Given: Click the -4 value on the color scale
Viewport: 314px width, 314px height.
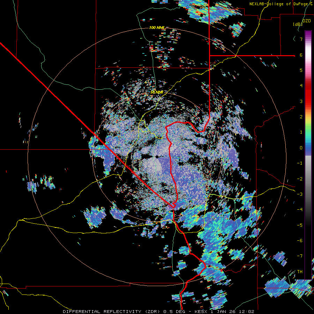Looking at the screenshot, I should click(x=300, y=209).
